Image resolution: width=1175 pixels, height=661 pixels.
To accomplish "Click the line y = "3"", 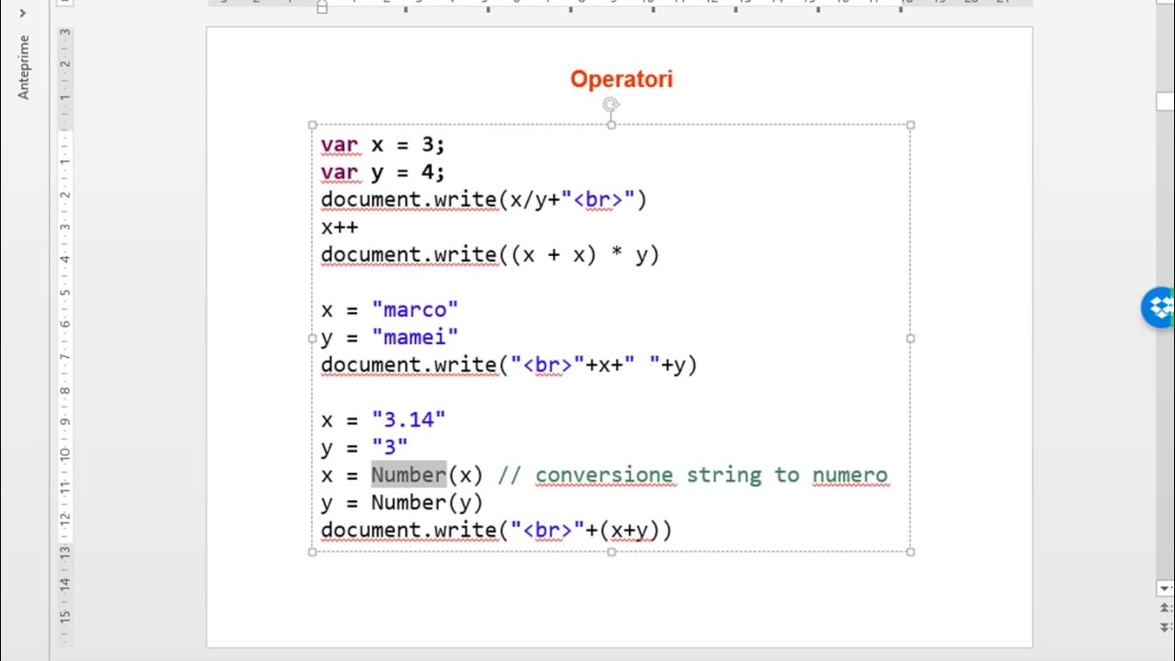I will 364,448.
